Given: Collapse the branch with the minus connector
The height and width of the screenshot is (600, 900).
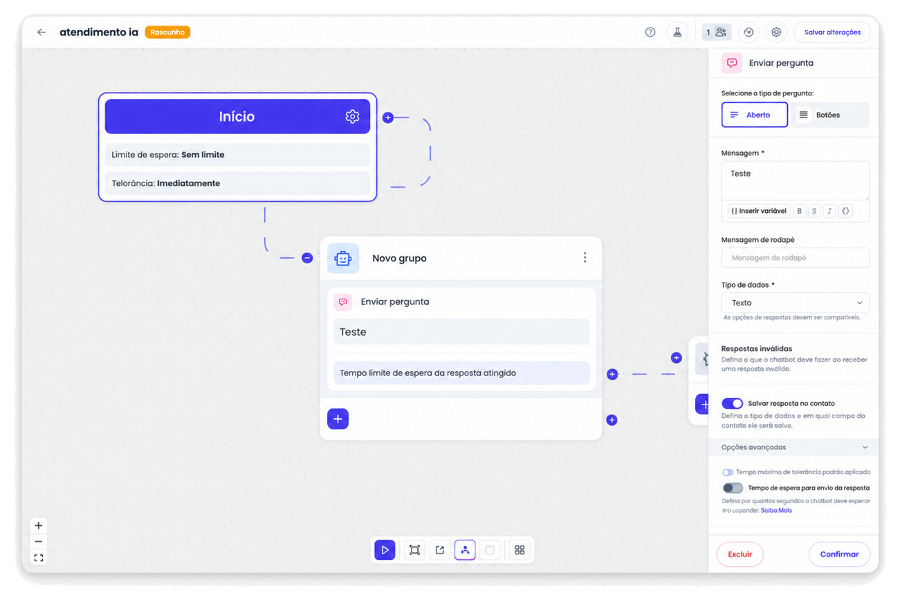Looking at the screenshot, I should click(307, 258).
